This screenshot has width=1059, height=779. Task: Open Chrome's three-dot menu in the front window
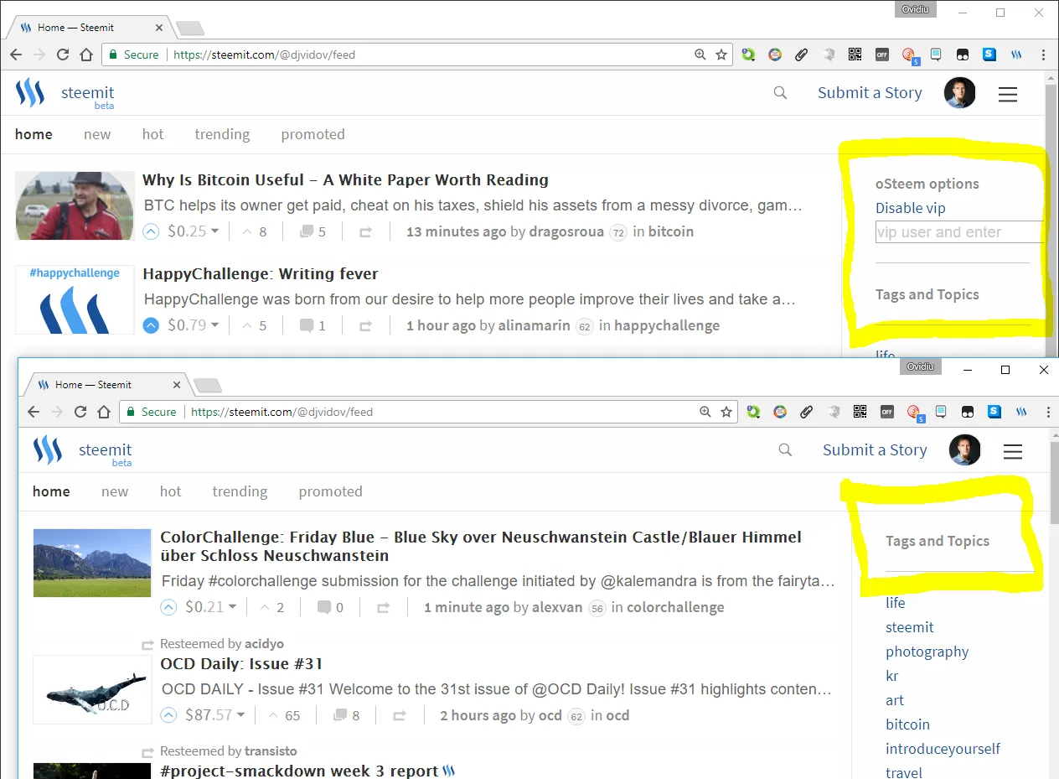click(1048, 412)
